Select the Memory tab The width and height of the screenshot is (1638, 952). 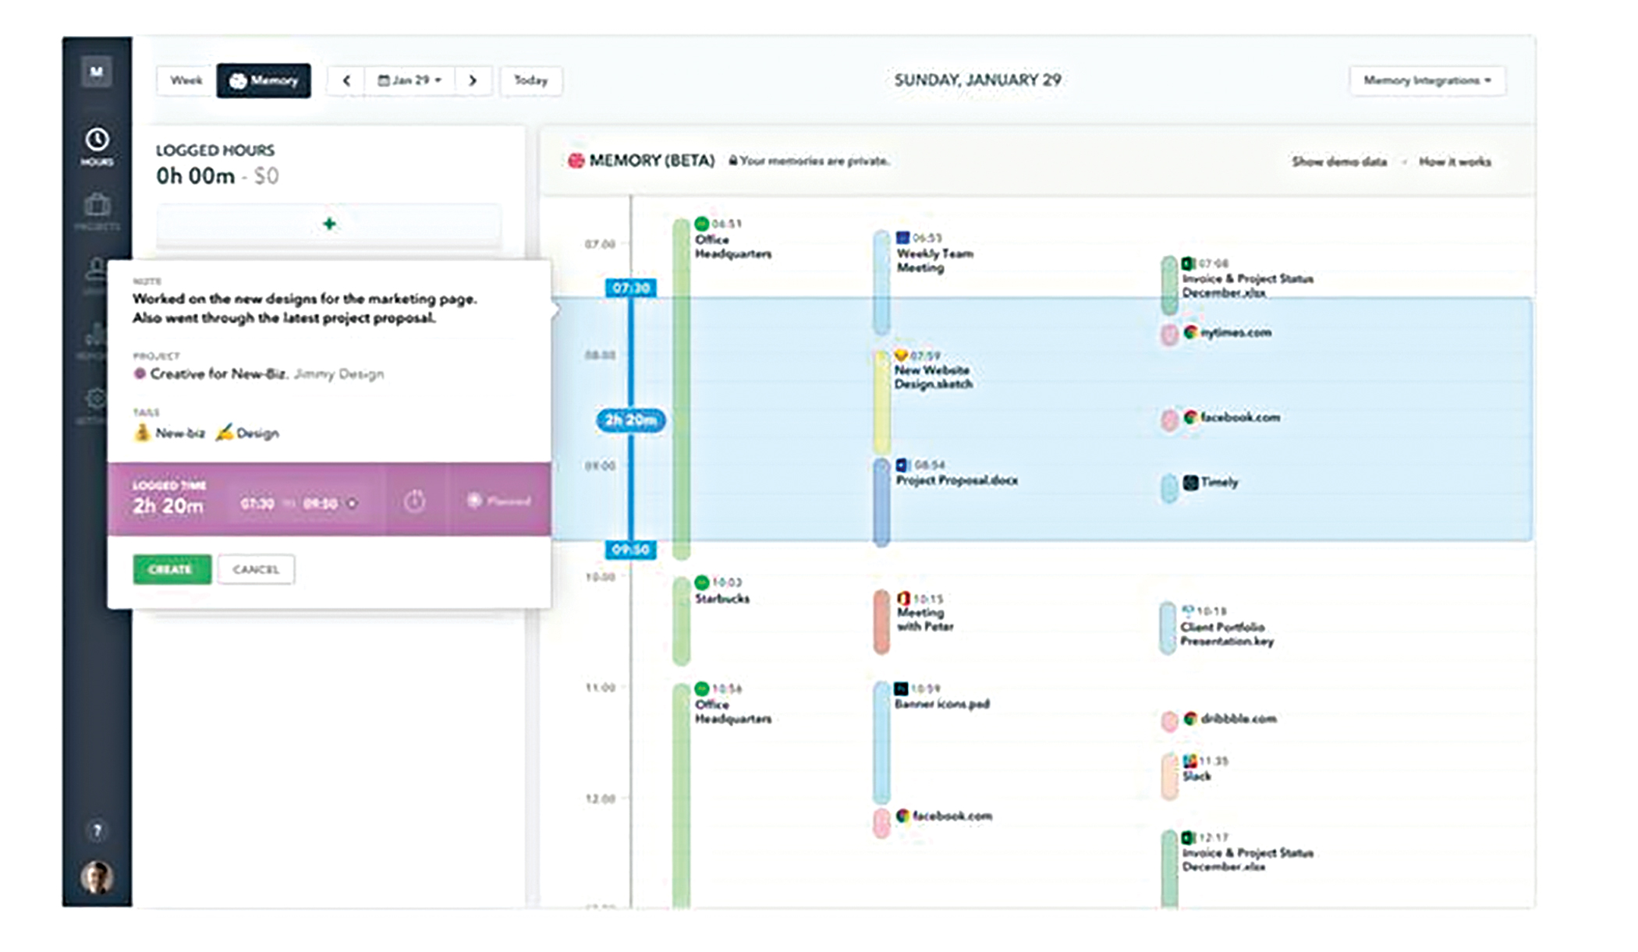264,80
